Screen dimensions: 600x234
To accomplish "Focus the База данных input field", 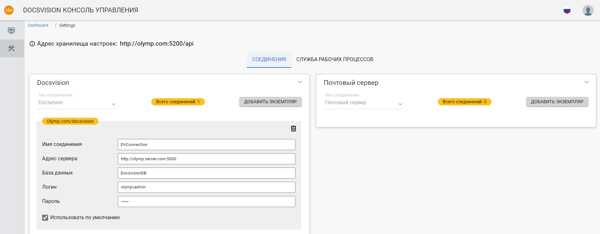I will click(206, 173).
